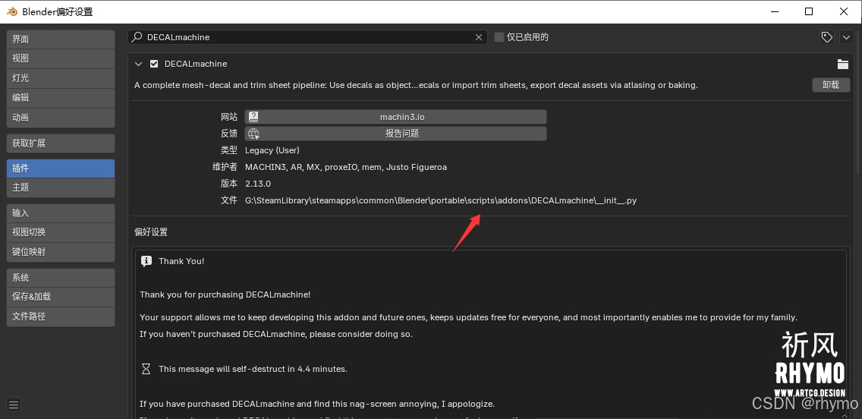Click the info icon beside Thank You

pos(146,261)
